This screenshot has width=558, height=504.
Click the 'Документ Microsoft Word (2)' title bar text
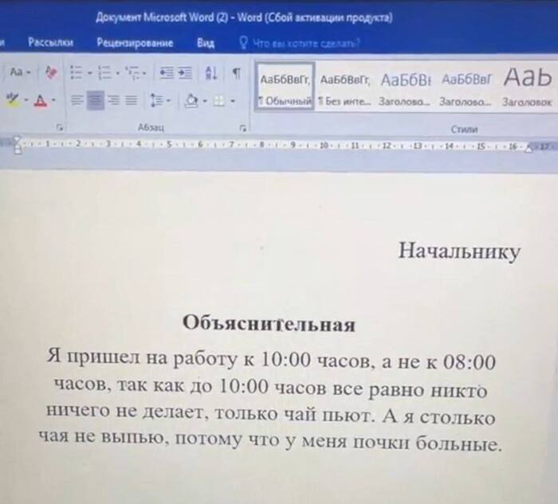(x=162, y=17)
